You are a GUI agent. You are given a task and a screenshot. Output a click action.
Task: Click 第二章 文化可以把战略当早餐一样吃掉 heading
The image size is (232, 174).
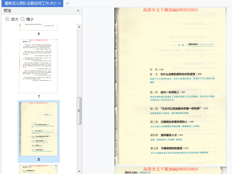pyautogui.click(x=179, y=109)
